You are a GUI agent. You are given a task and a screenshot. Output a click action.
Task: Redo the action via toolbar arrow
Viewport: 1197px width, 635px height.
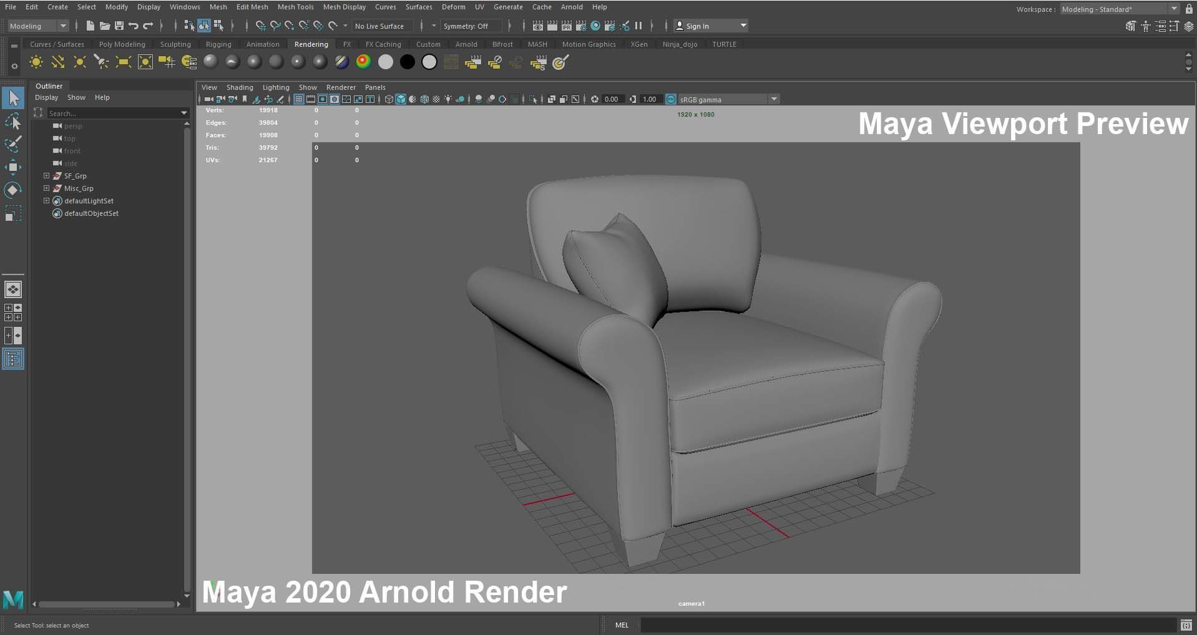148,26
